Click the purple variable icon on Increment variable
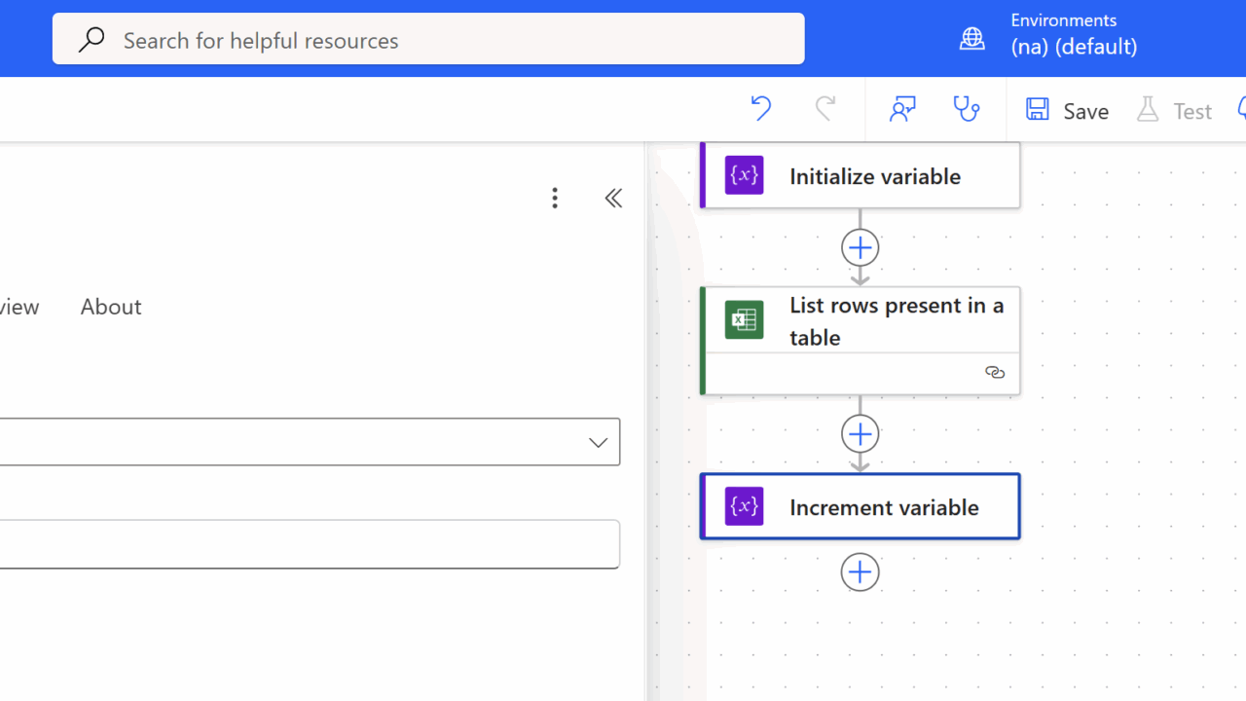Screen dimensions: 1246x701 pos(744,506)
